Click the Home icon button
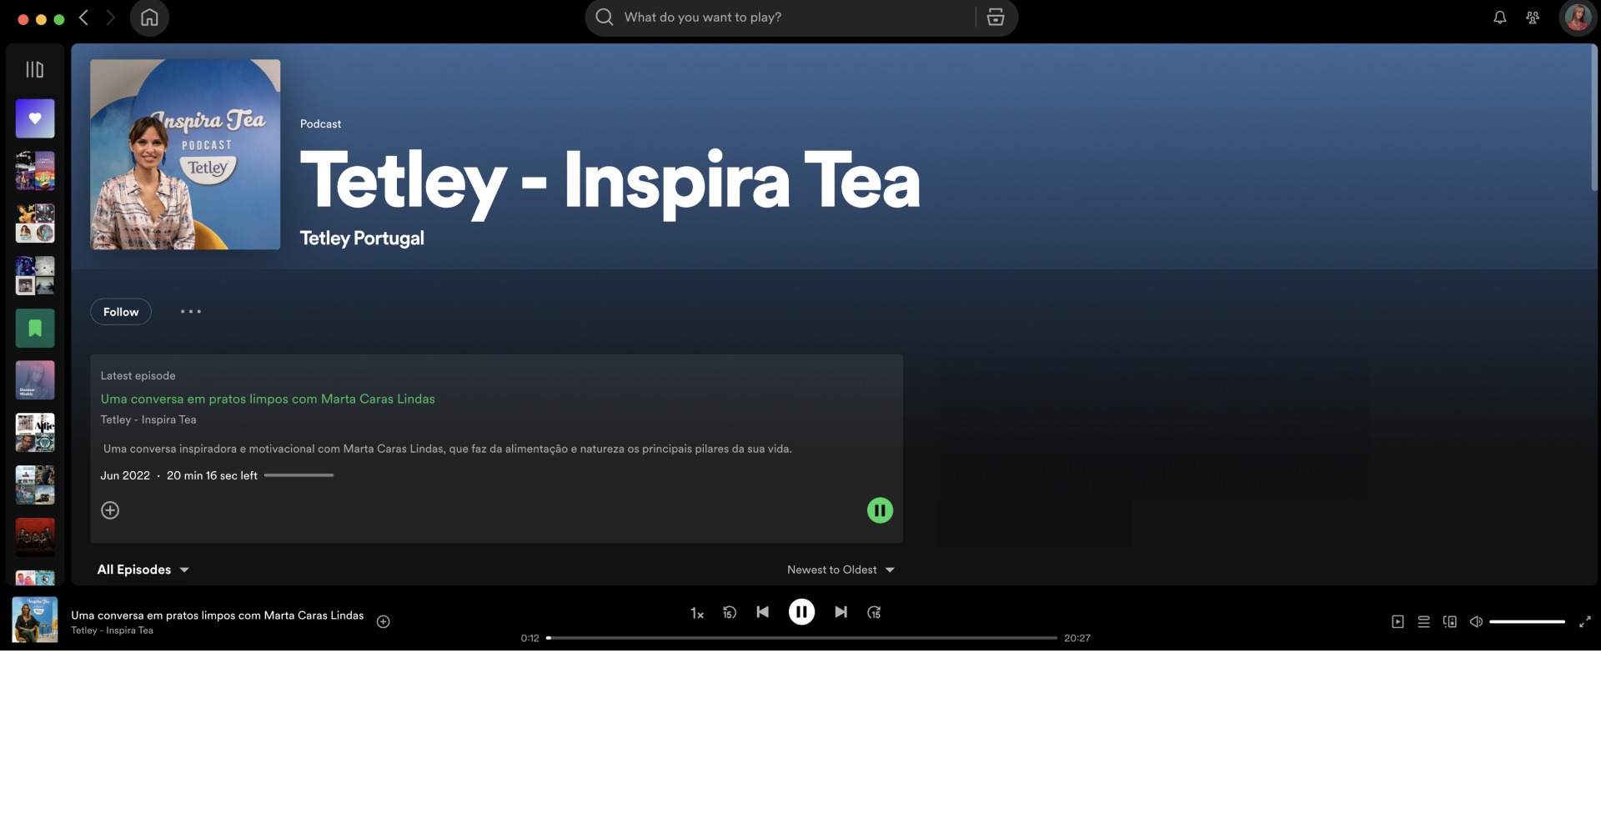 [x=149, y=18]
